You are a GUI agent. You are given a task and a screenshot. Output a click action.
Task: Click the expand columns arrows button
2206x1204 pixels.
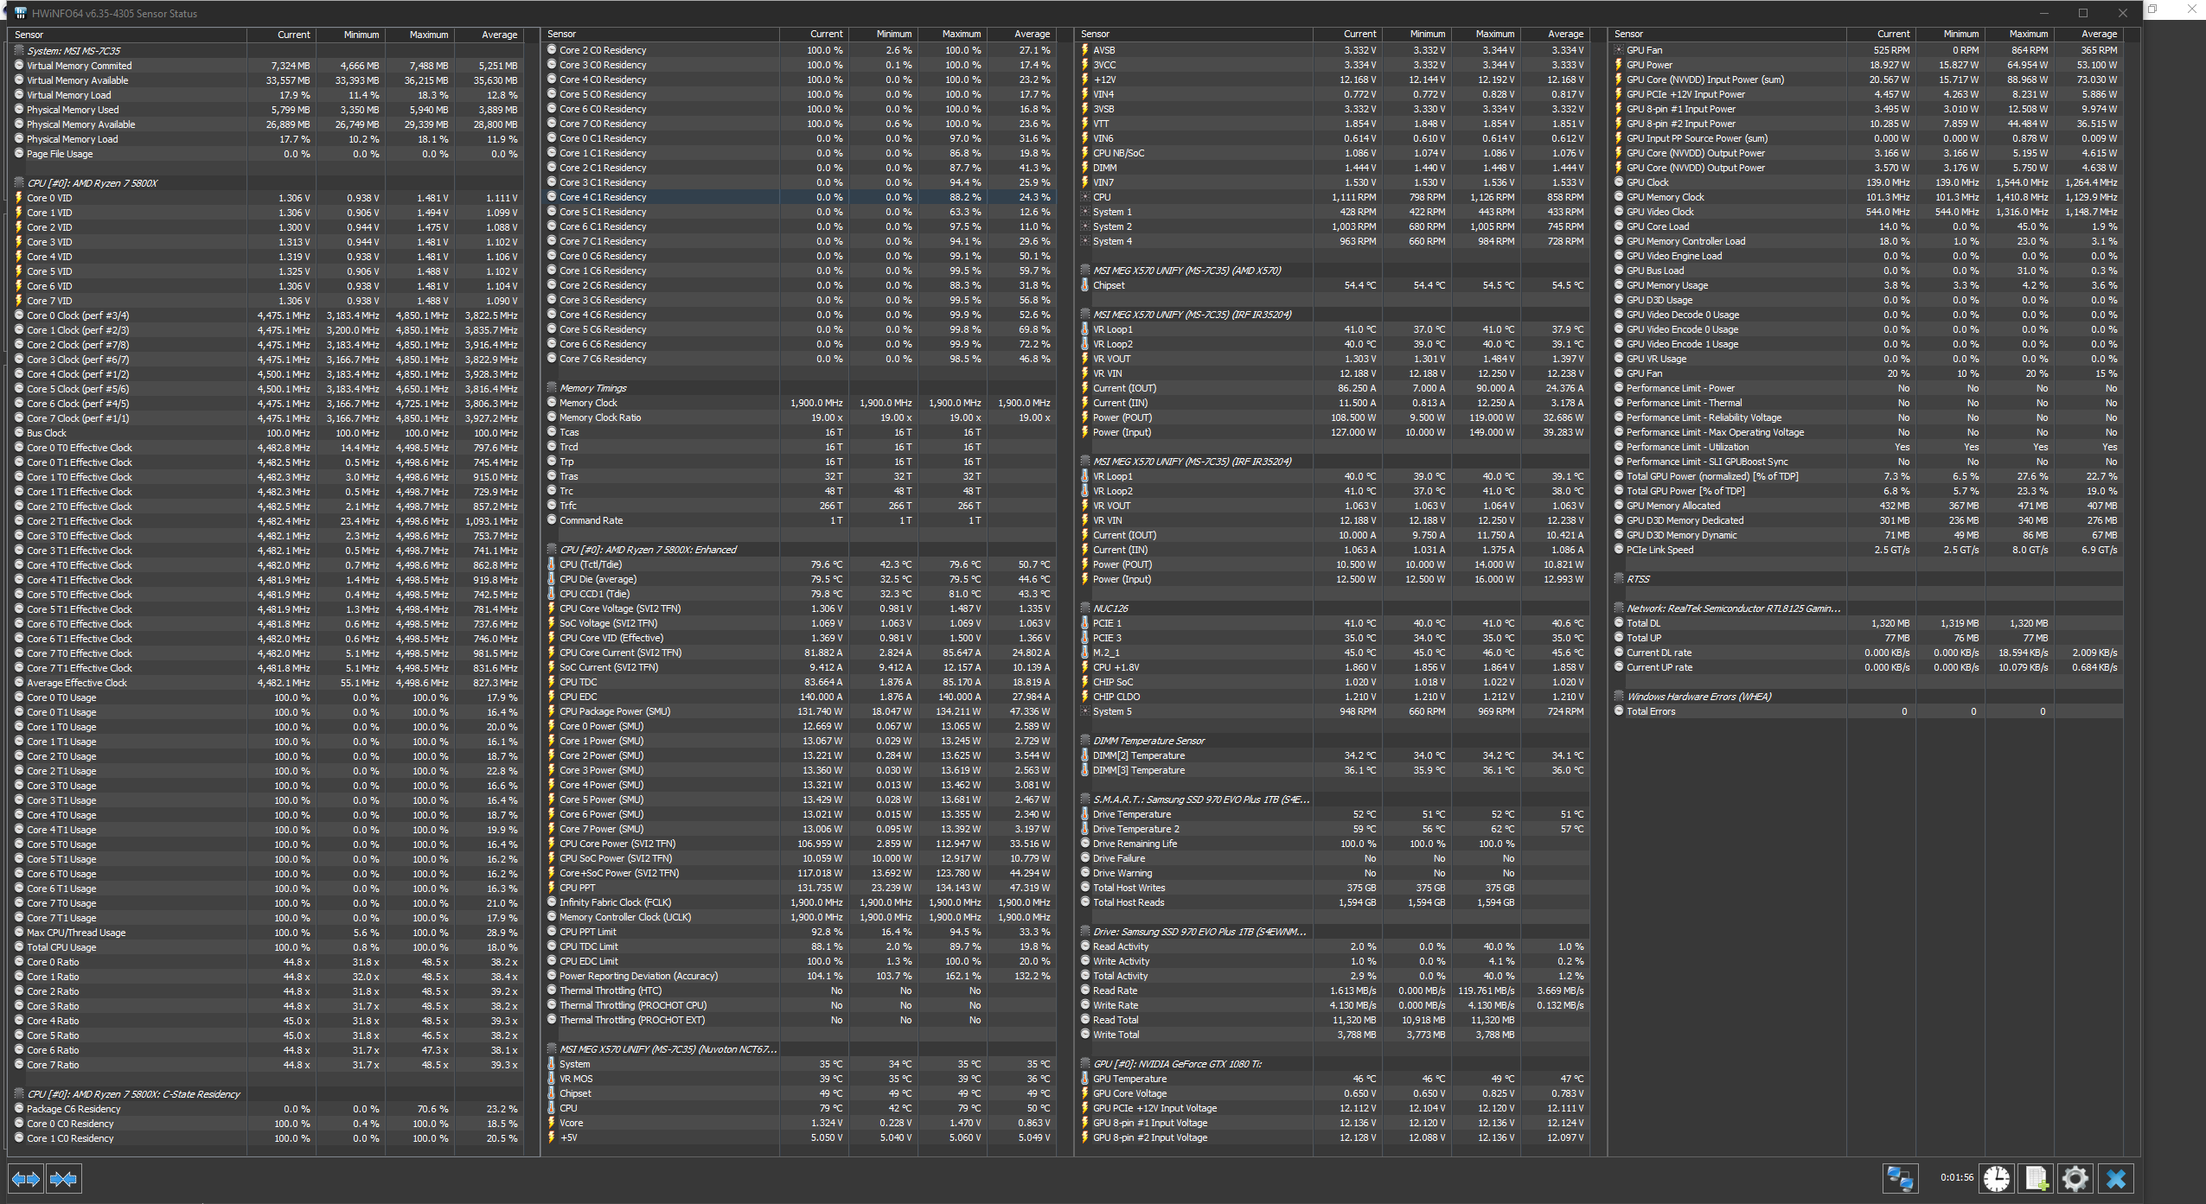25,1179
